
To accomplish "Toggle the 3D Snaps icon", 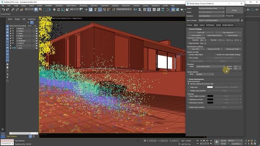I will pyautogui.click(x=95, y=10).
